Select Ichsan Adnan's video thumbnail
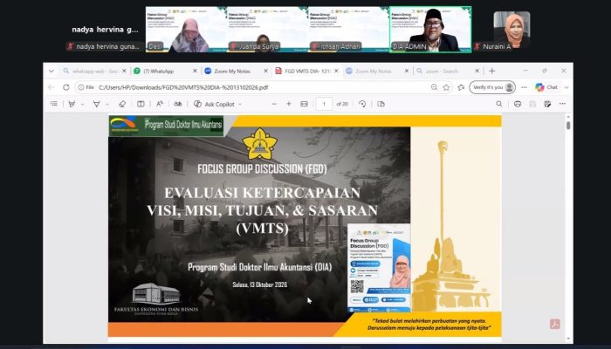The image size is (611, 349). coord(349,29)
